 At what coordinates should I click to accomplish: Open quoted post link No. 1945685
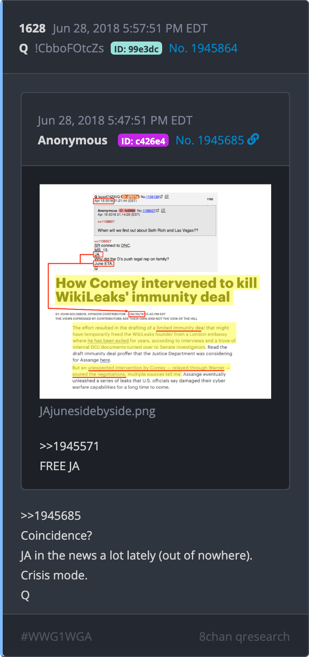pos(209,140)
